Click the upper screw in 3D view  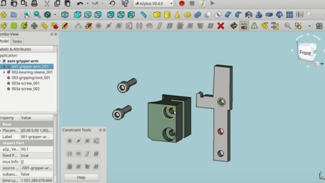(x=127, y=85)
